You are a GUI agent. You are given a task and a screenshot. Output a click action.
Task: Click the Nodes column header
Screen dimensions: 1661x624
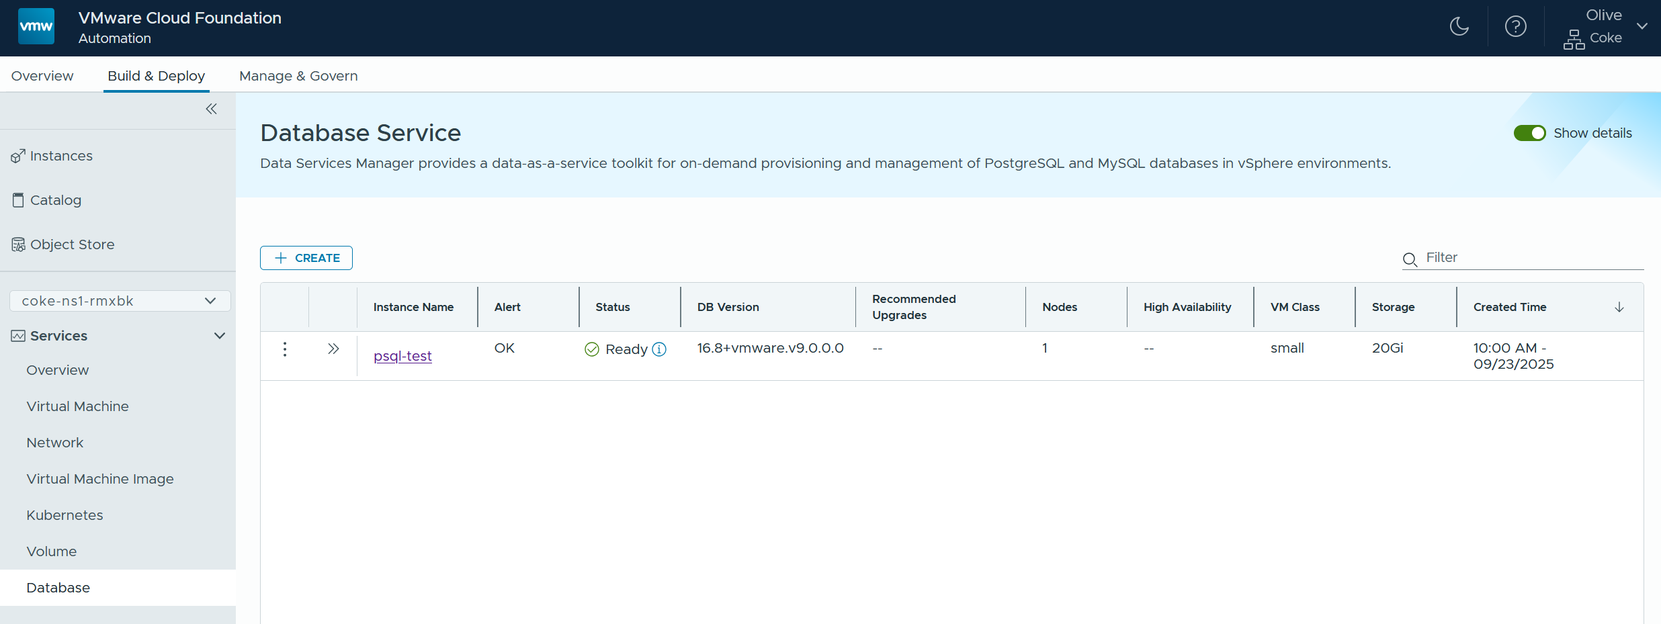(x=1060, y=307)
